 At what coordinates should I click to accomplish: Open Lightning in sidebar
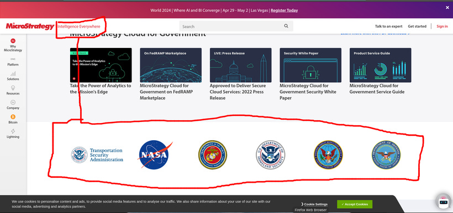(x=13, y=134)
